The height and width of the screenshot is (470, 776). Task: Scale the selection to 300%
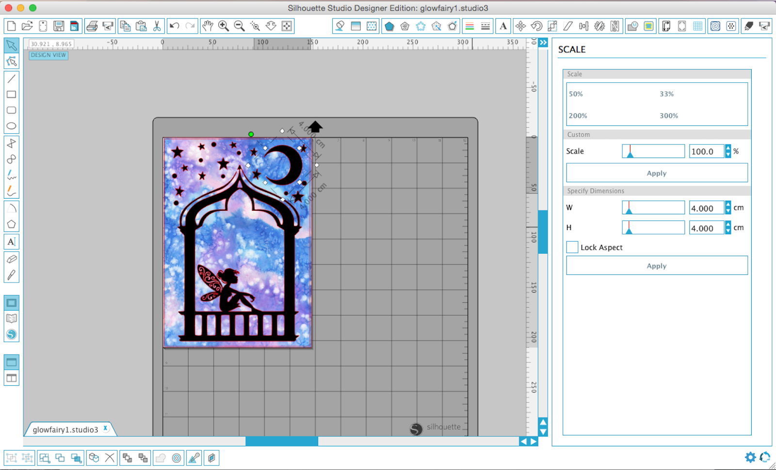click(669, 116)
